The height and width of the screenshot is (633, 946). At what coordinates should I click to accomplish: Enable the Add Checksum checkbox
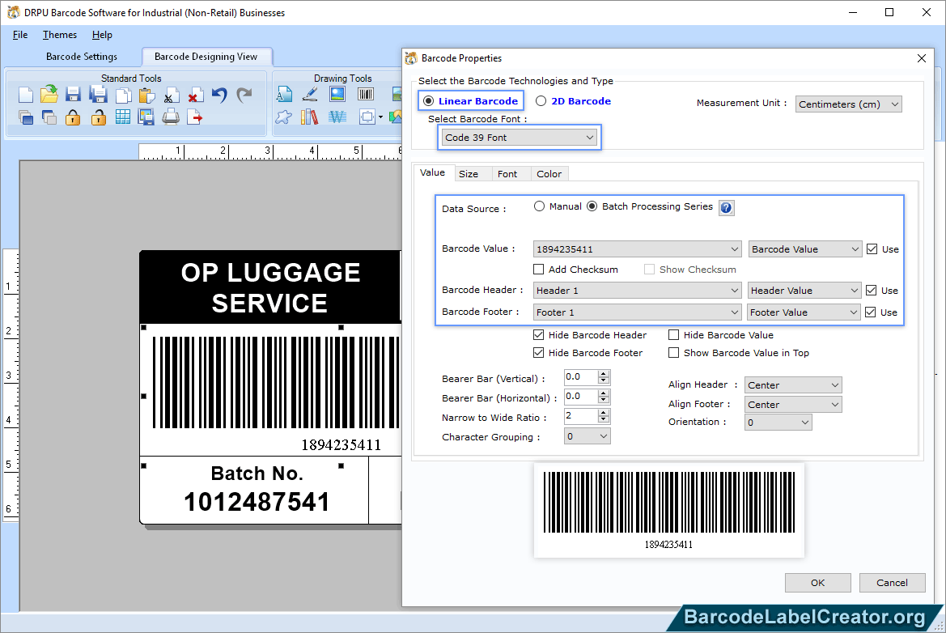point(538,269)
